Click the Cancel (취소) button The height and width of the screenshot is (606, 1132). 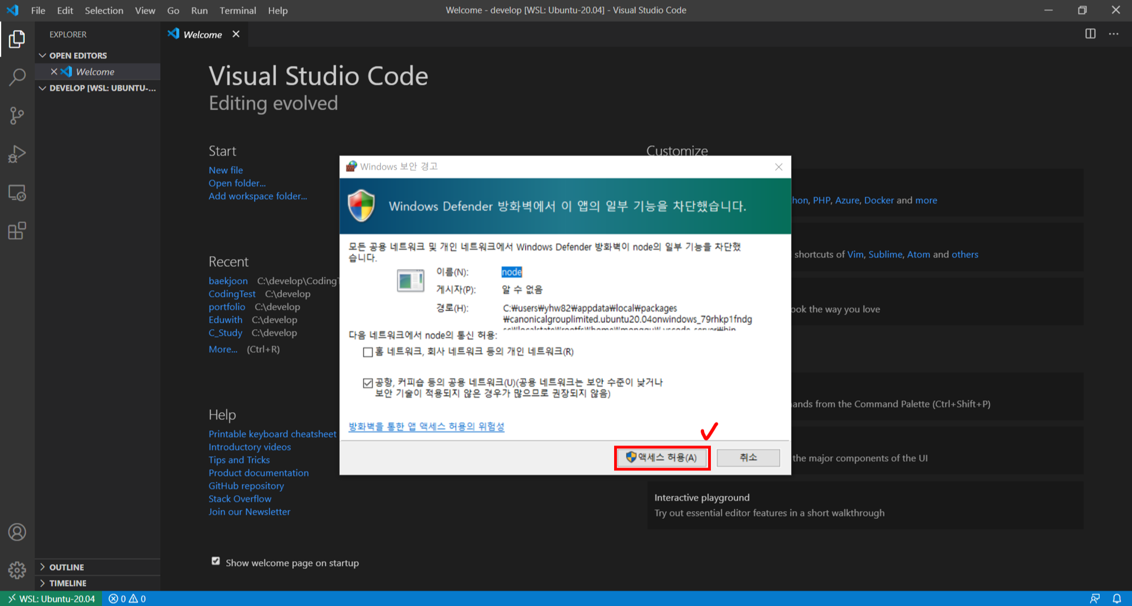point(748,458)
